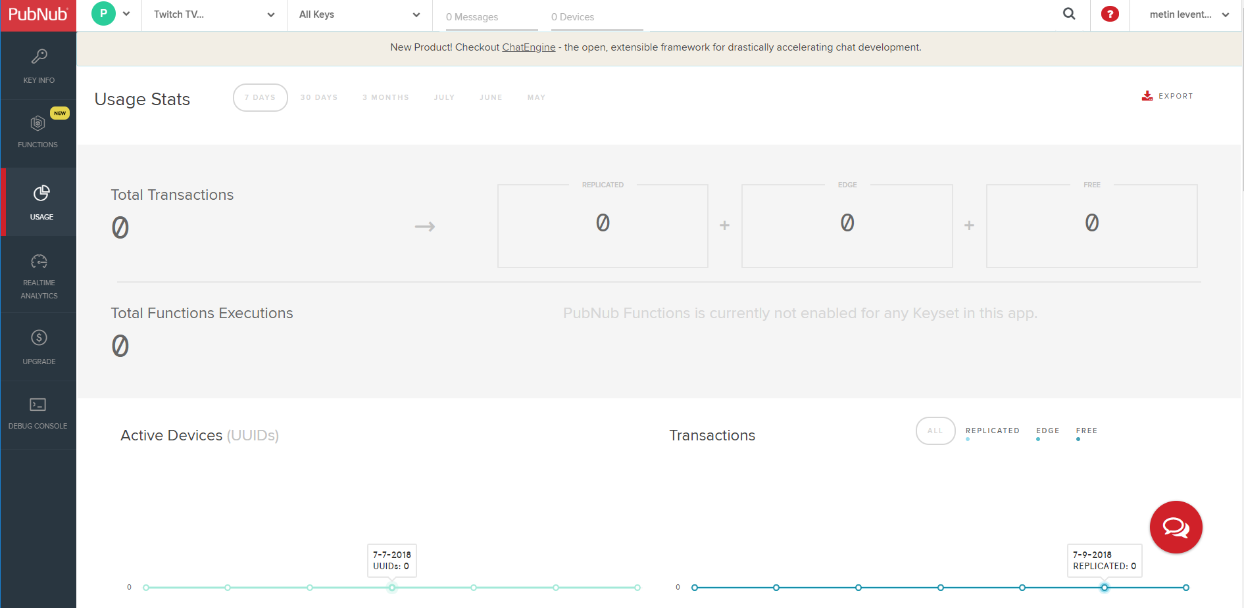Click the last Transactions chart data point
The width and height of the screenshot is (1244, 608).
pos(1186,588)
